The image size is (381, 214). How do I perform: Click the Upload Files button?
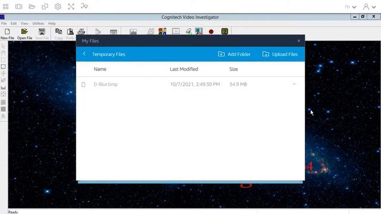click(280, 54)
